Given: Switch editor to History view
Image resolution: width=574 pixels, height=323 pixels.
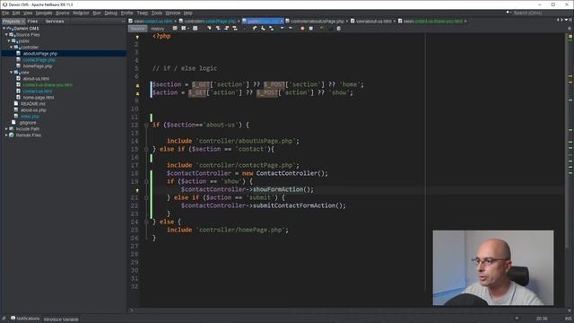Looking at the screenshot, I should [158, 29].
